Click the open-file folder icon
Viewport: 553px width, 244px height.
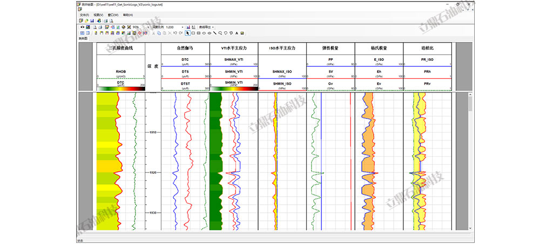point(86,21)
